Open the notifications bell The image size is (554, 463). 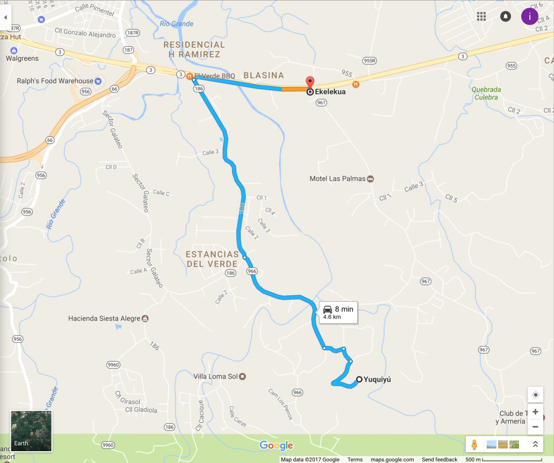pos(505,16)
